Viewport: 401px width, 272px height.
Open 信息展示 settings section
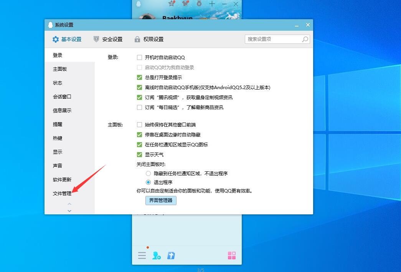[69, 110]
